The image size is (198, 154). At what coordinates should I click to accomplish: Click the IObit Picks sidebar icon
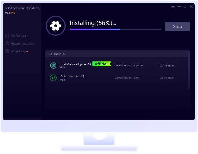coord(7,51)
